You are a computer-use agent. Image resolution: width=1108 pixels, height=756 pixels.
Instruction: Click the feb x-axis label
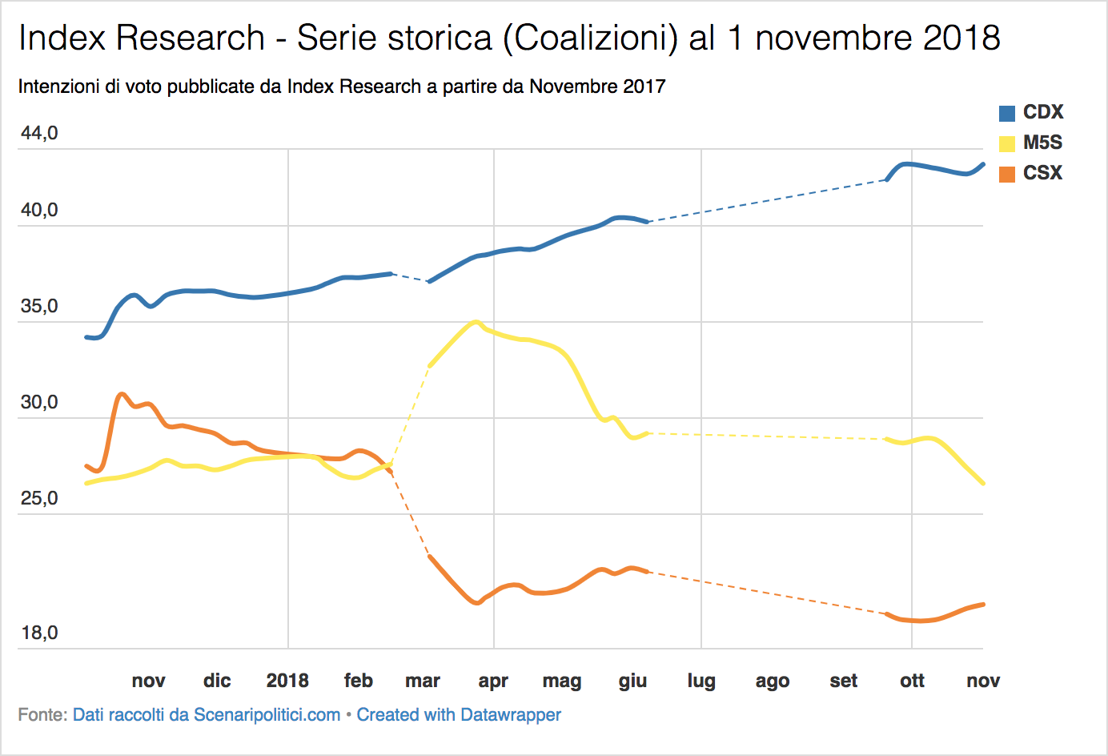click(x=359, y=681)
